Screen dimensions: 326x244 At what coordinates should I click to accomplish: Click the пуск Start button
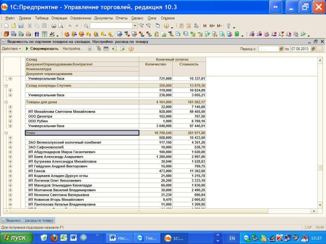16,238
